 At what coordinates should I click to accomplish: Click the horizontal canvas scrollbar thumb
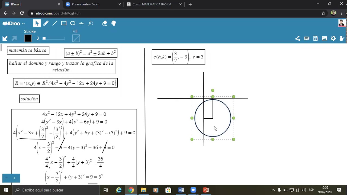(x=93, y=184)
